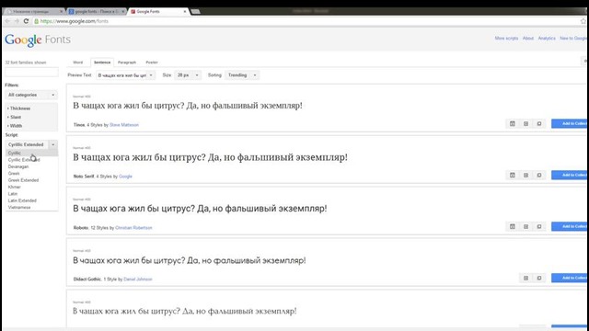589x331 pixels.
Task: Open the Christian Robertson designer link
Action: [x=133, y=228]
